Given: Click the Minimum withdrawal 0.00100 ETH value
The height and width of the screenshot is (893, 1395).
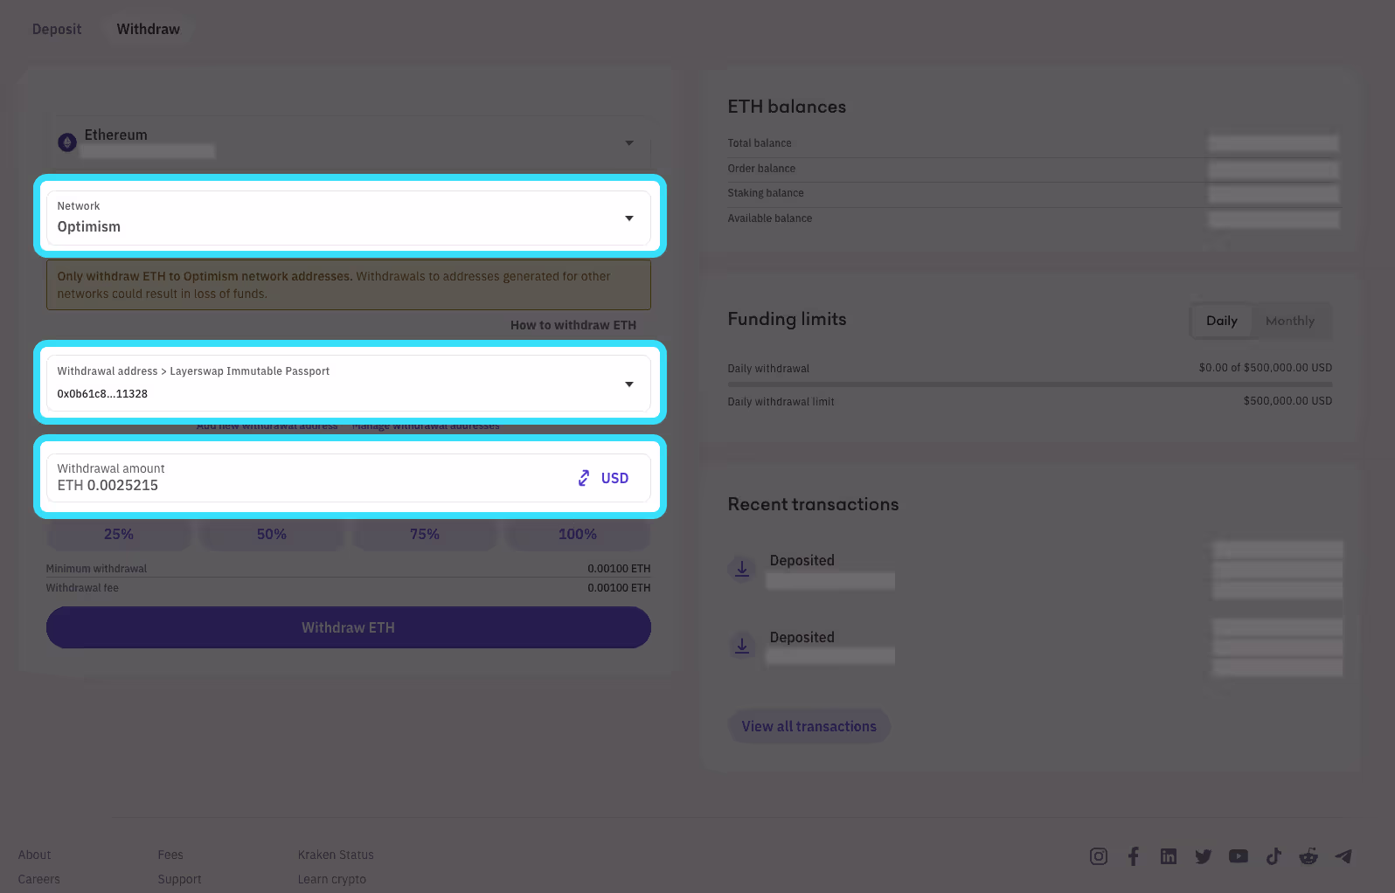Looking at the screenshot, I should point(619,569).
